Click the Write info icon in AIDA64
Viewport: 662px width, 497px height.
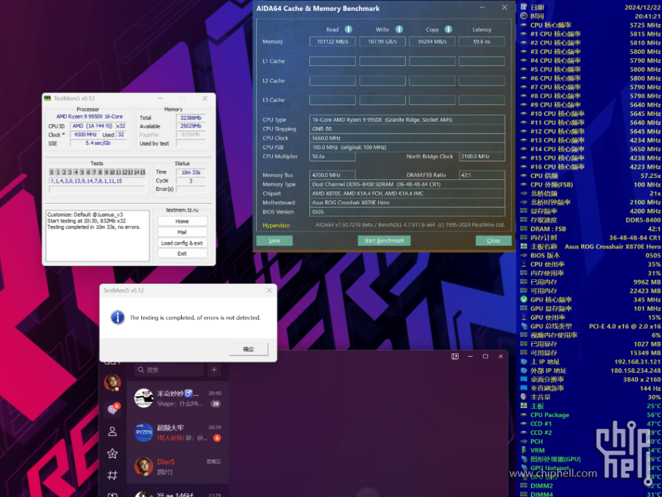click(399, 30)
